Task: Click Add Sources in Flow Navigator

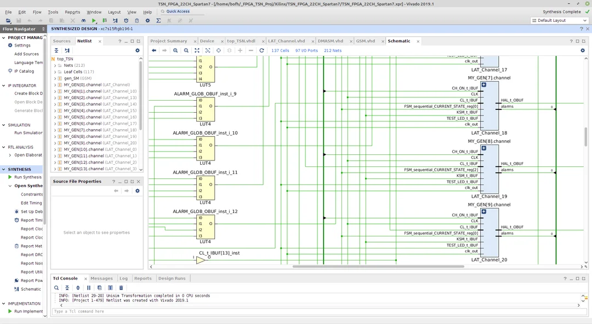Action: [x=26, y=54]
